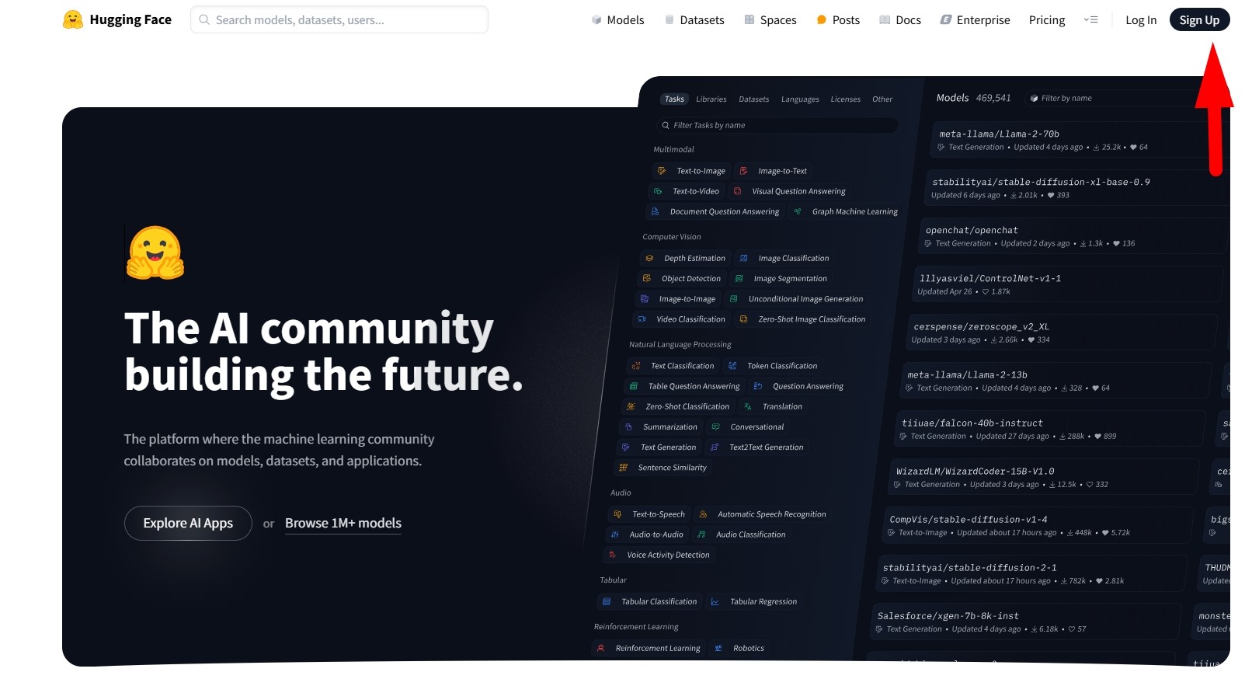This screenshot has height=686, width=1259.
Task: Open tiiuae/falcon-40b-instruct model card
Action: coord(1050,429)
